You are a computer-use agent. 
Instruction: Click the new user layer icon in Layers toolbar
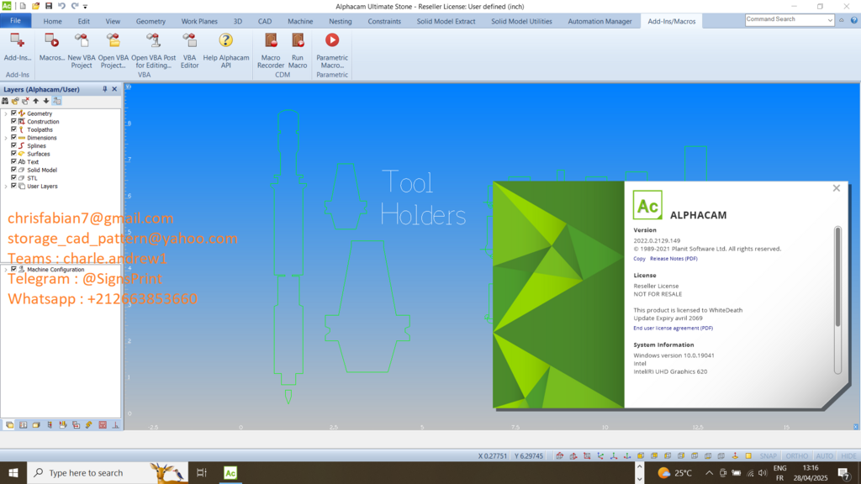point(15,101)
